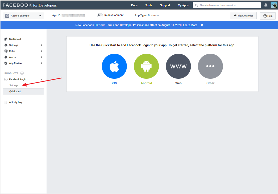The height and width of the screenshot is (194, 278).
Task: Click the blurred App ID value
Action: click(x=73, y=15)
